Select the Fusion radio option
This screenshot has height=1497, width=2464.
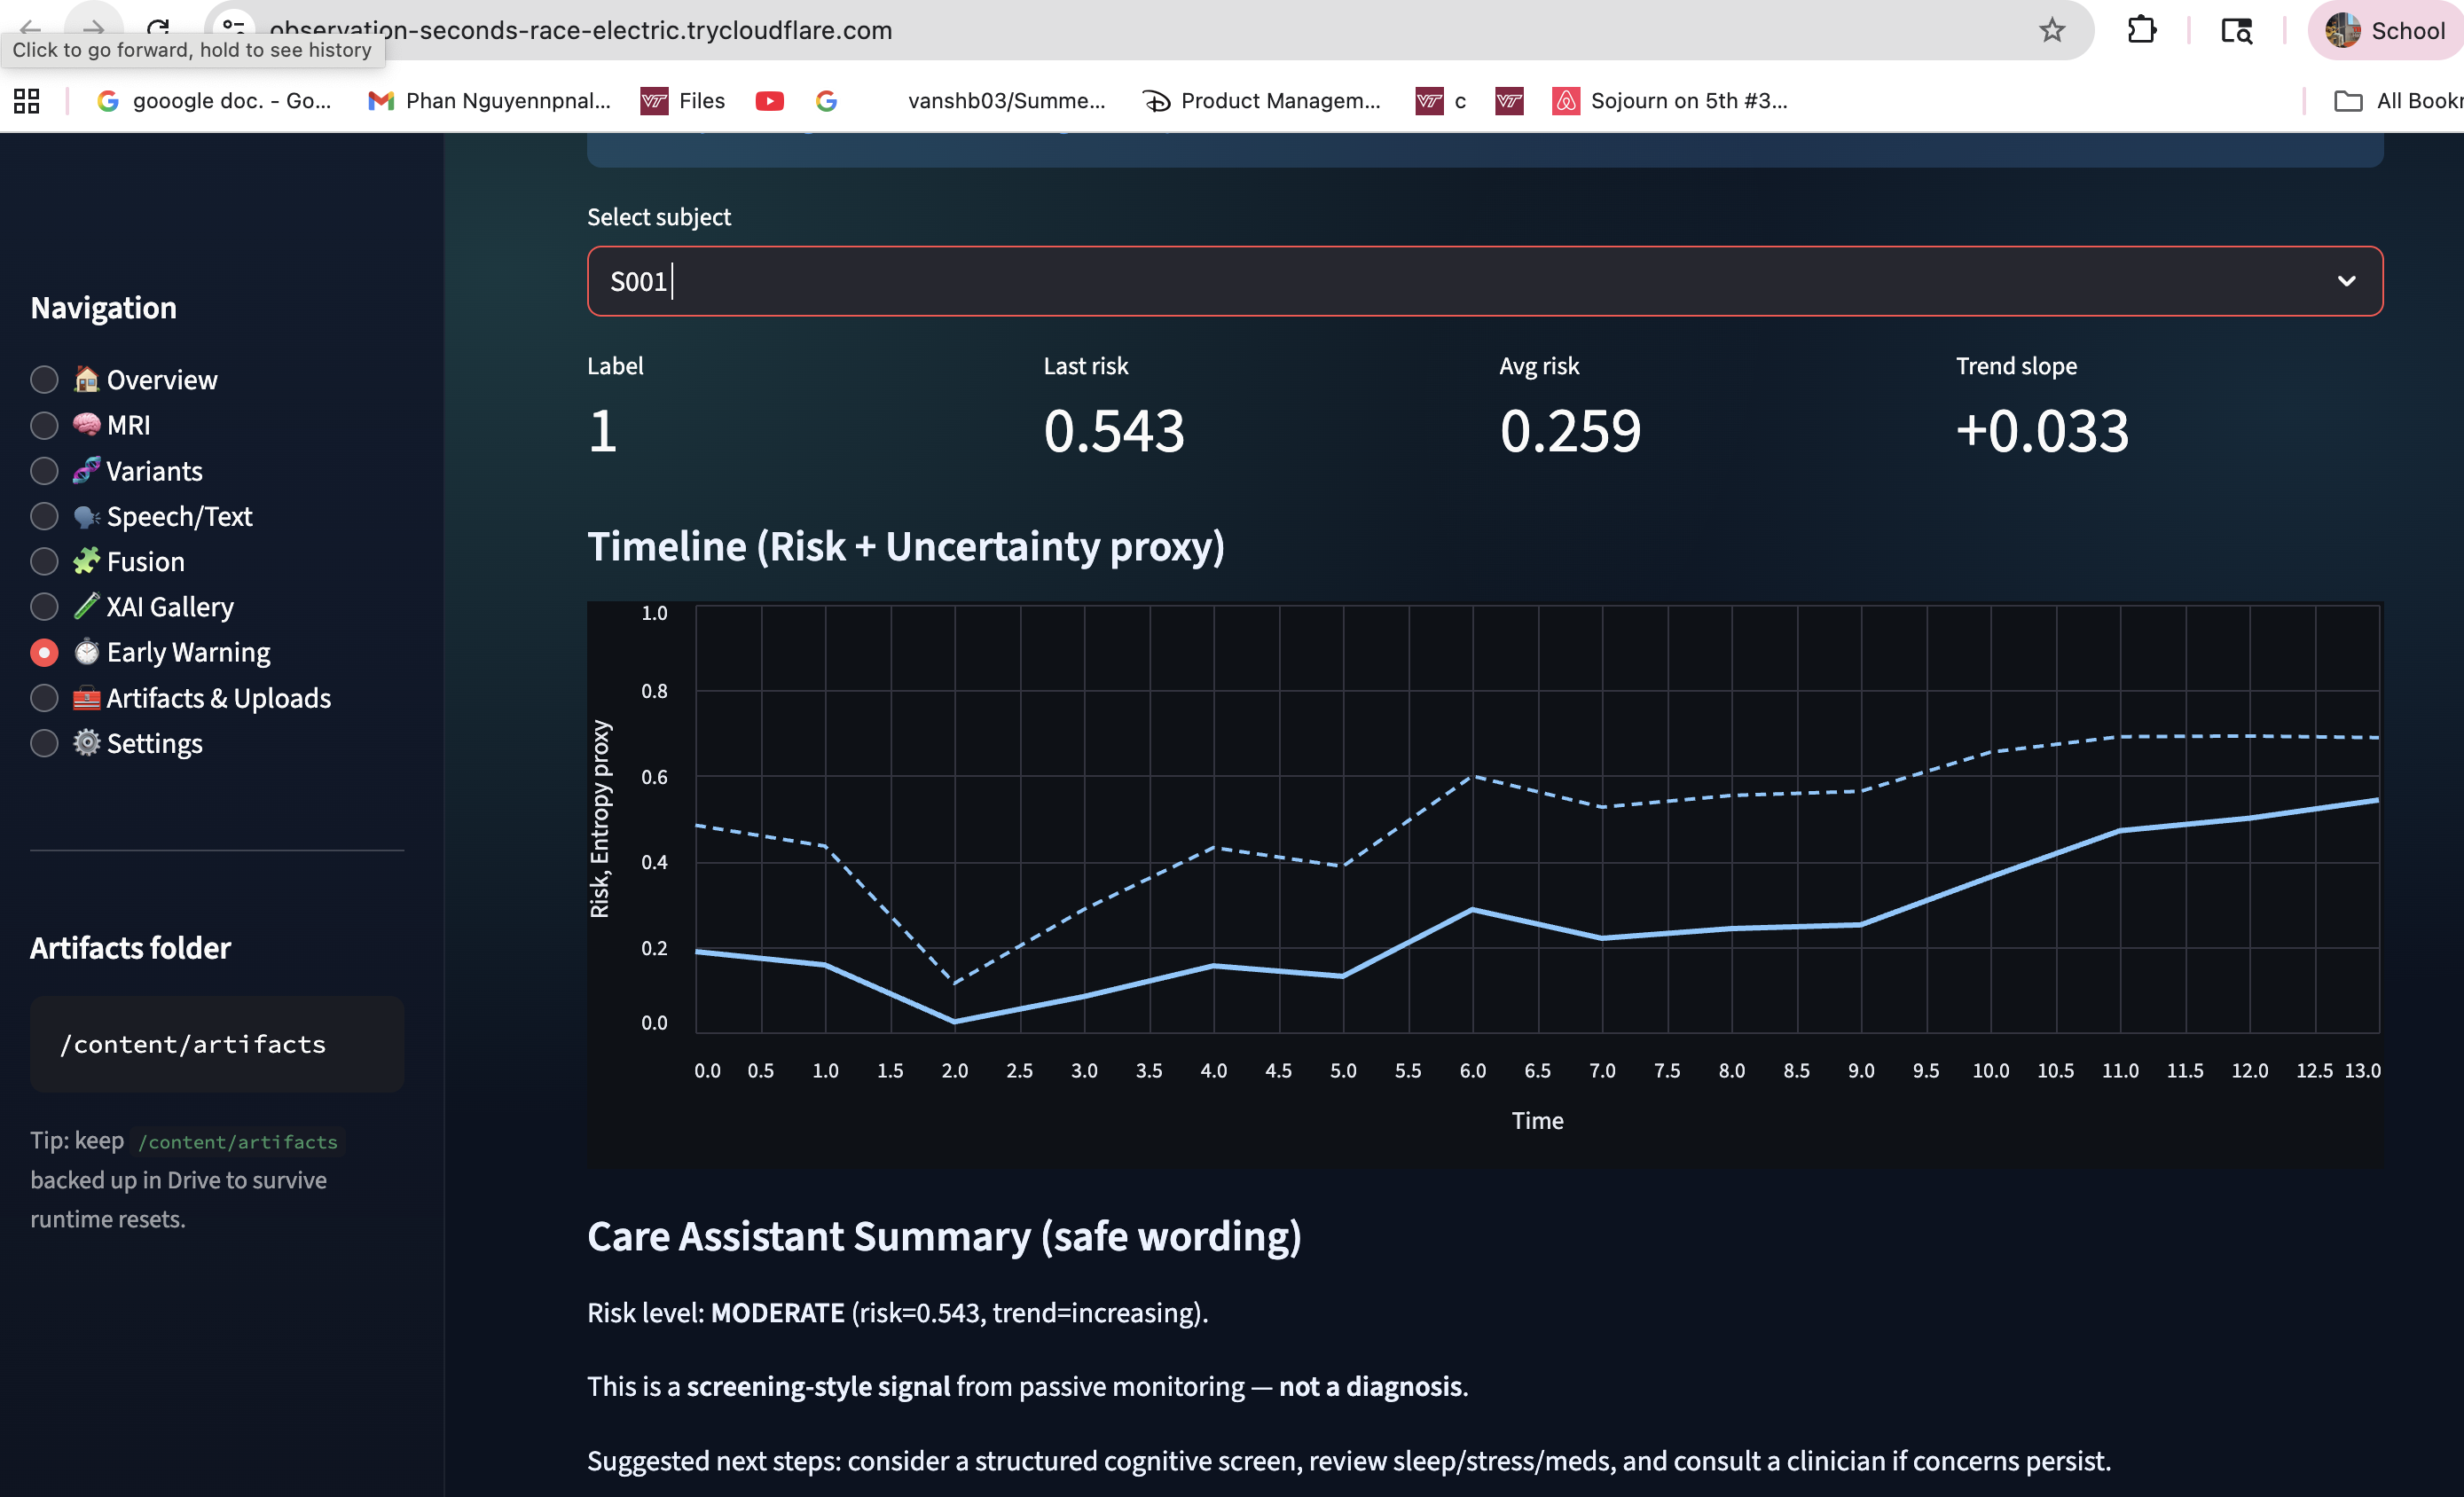pos(44,562)
